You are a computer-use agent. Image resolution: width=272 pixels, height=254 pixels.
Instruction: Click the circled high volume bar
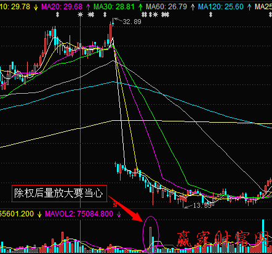pos(151,240)
